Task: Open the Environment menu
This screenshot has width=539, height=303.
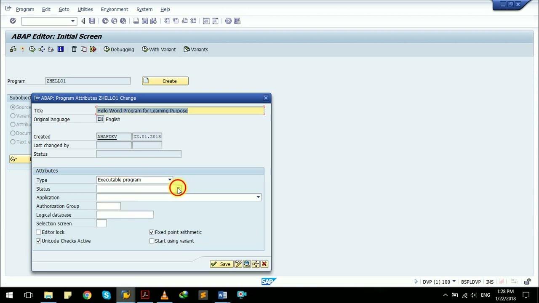Action: pyautogui.click(x=115, y=9)
